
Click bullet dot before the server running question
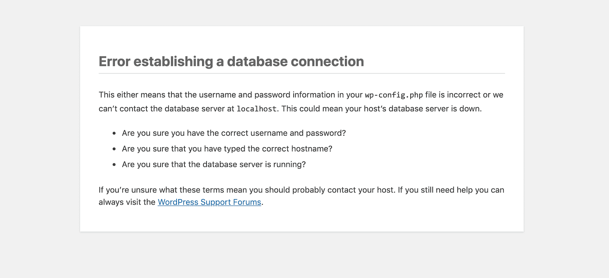(114, 165)
